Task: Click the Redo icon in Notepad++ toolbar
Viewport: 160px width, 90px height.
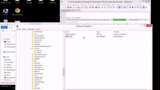Action: click(93, 7)
